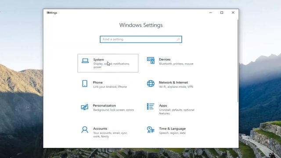Select the Accounts person icon
This screenshot has height=158, width=281.
click(x=85, y=130)
